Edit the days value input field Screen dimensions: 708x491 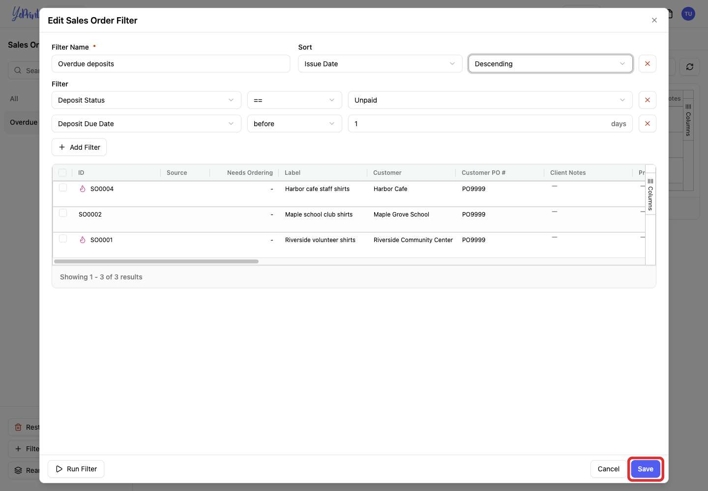pyautogui.click(x=490, y=124)
